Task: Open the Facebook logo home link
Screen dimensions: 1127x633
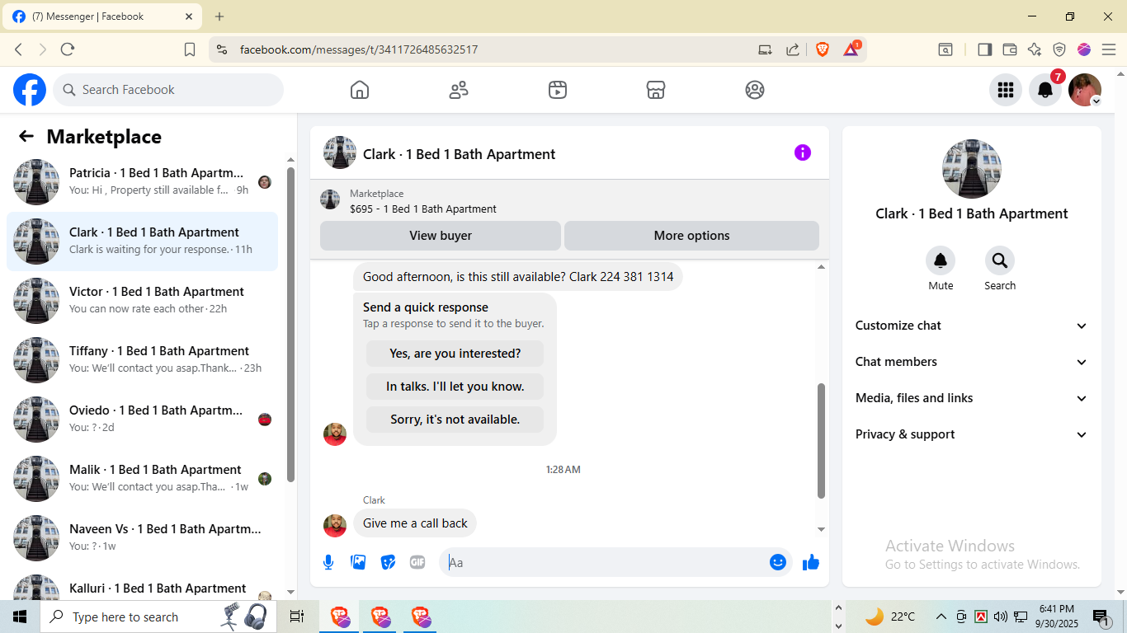Action: [30, 90]
